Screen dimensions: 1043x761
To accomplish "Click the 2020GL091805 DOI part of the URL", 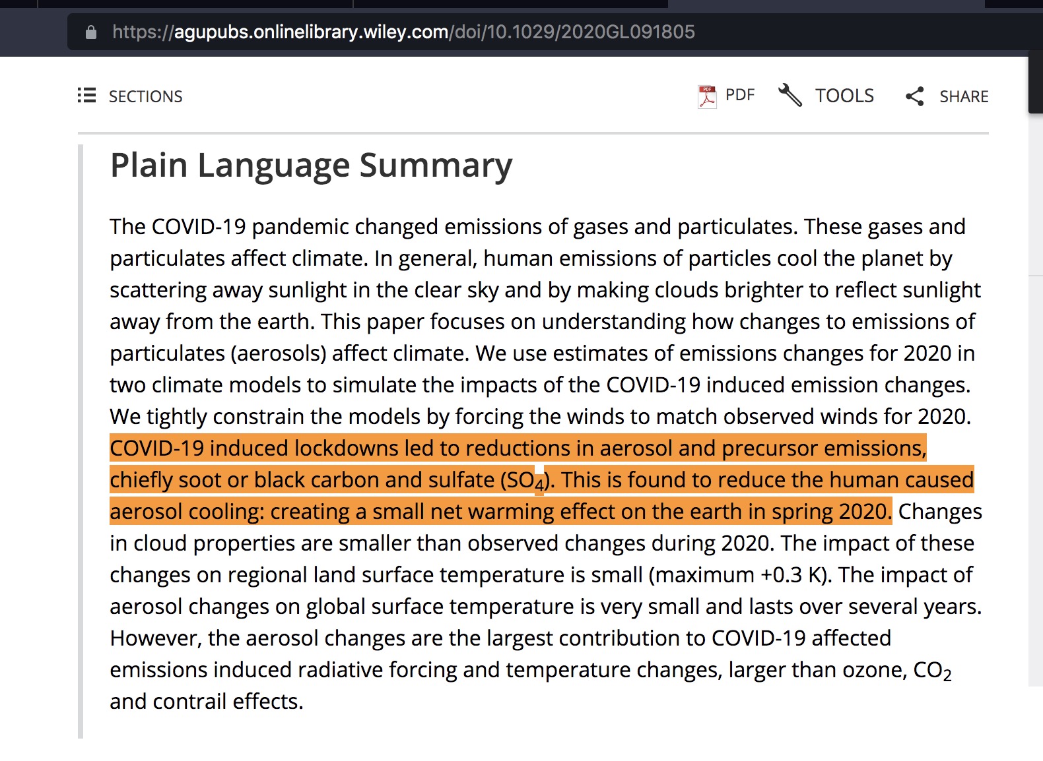I will [x=628, y=32].
